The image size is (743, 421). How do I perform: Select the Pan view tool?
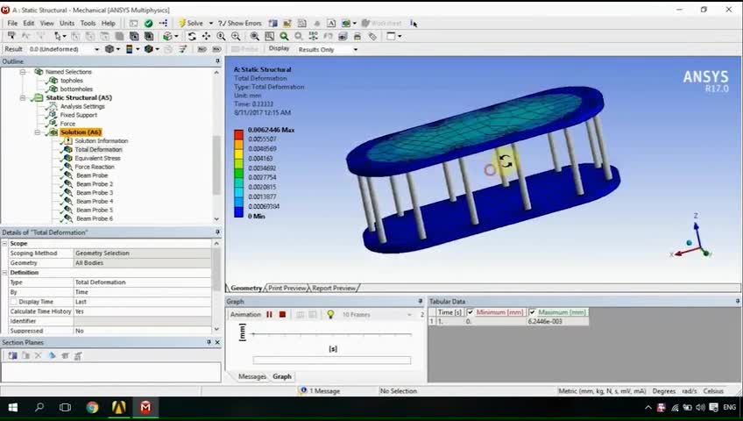coord(206,36)
